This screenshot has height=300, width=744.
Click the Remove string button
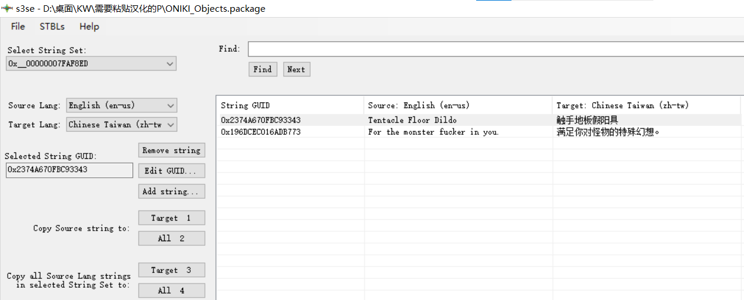pyautogui.click(x=171, y=150)
